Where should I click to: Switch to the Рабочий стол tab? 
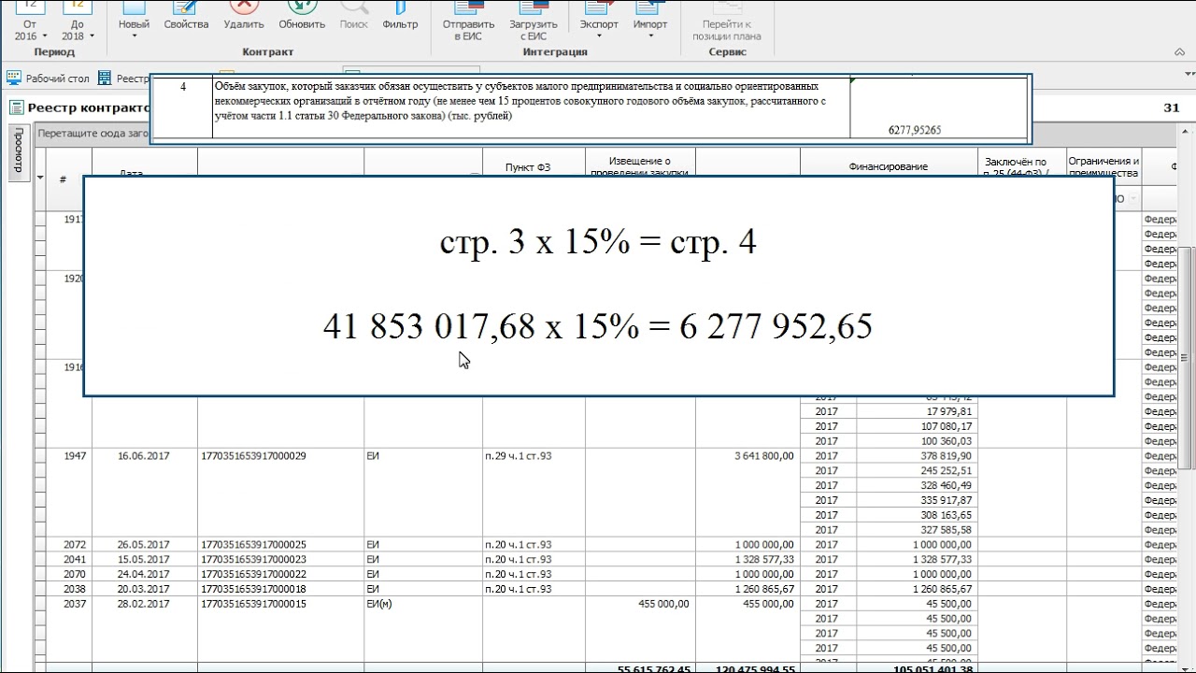tap(49, 79)
